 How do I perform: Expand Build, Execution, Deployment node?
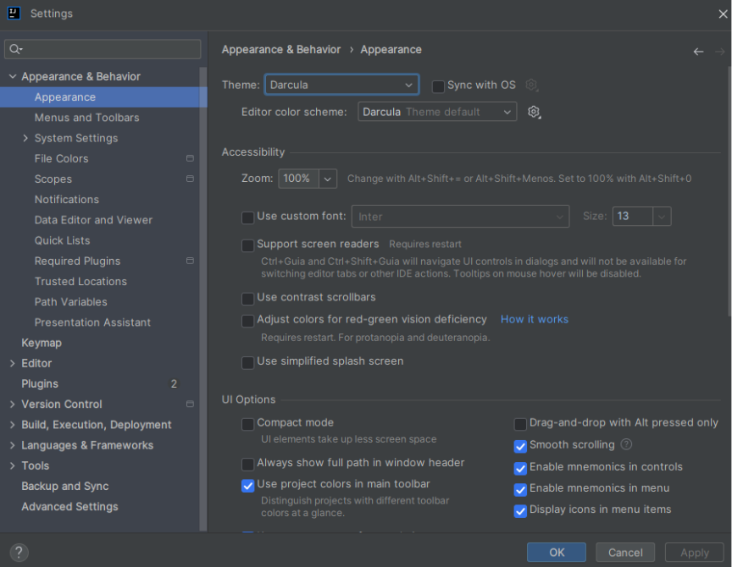(x=13, y=425)
